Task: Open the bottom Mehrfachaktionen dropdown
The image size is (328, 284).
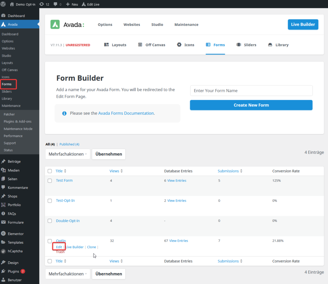Action: [x=68, y=274]
